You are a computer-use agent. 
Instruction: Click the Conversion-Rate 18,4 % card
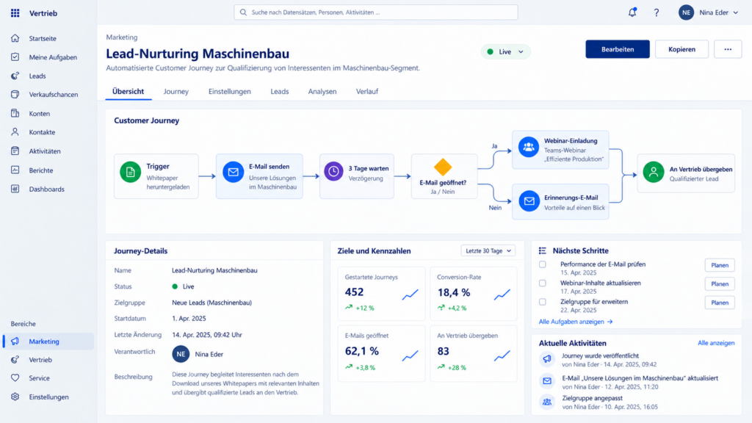(x=474, y=294)
